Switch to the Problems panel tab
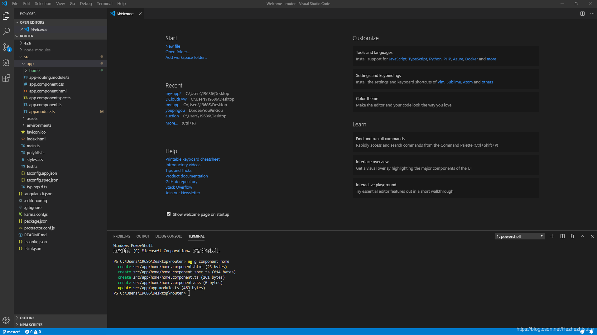The width and height of the screenshot is (597, 335). pyautogui.click(x=122, y=236)
